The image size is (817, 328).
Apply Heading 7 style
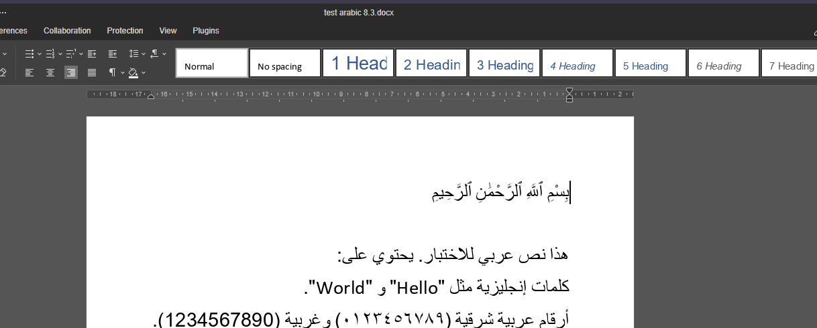[x=789, y=63]
